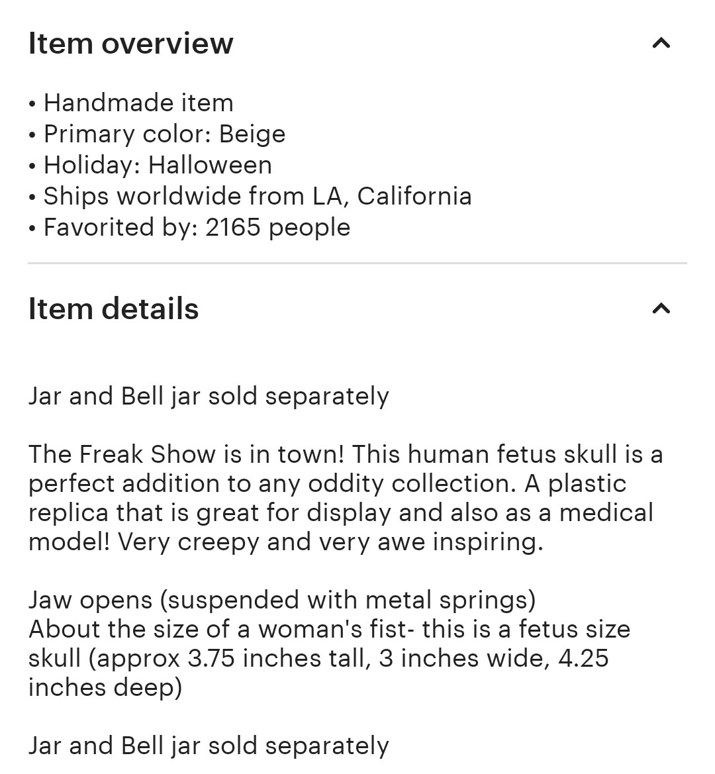Tap the Item details heading
Screen dimensions: 715x774
113,309
